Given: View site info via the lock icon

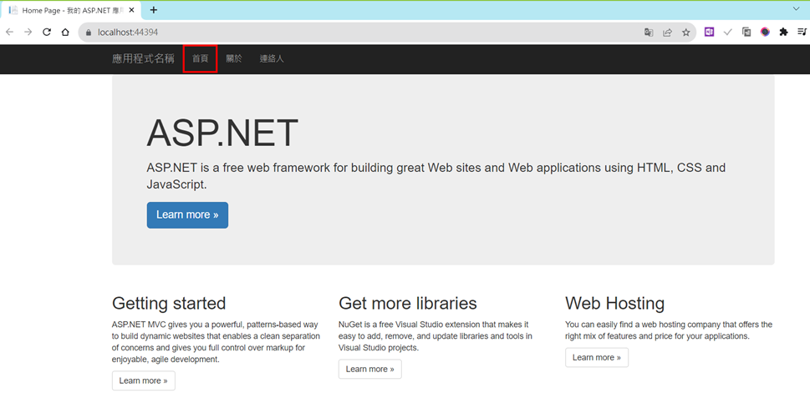Looking at the screenshot, I should tap(88, 32).
